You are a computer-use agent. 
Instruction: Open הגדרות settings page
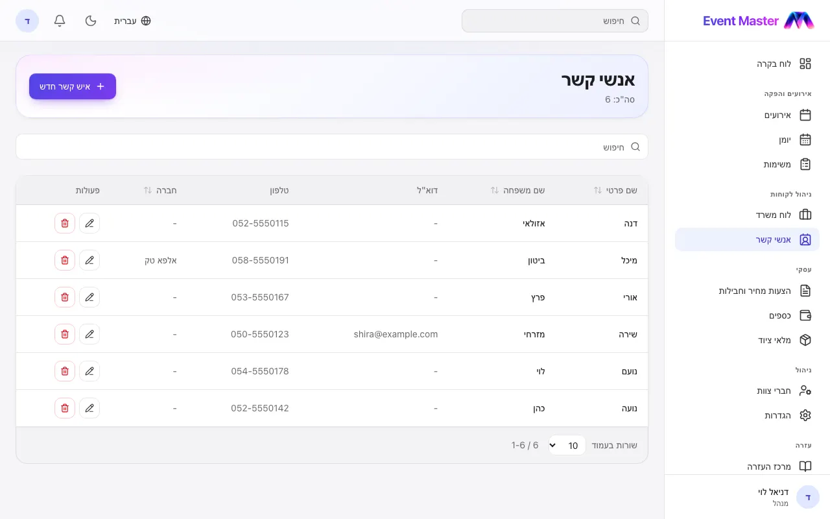(x=747, y=415)
